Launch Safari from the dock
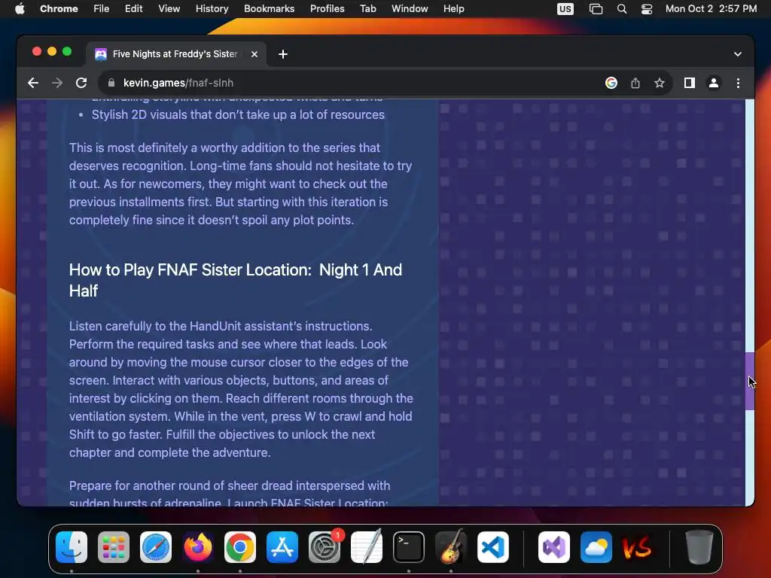Screen dimensions: 771x578 (x=156, y=547)
